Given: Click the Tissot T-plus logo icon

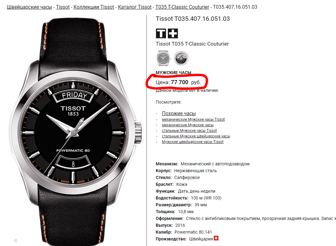Looking at the screenshot, I should [x=167, y=34].
